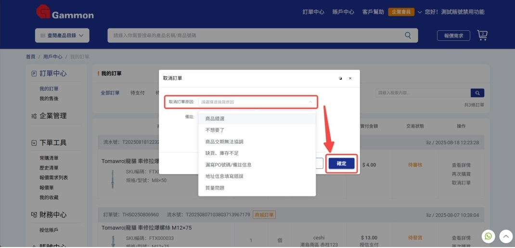Click the blue order search button
This screenshot has height=248, width=515.
[477, 93]
